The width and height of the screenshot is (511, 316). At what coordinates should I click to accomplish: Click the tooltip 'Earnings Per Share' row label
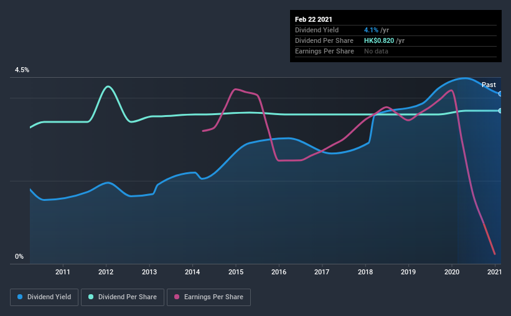324,51
